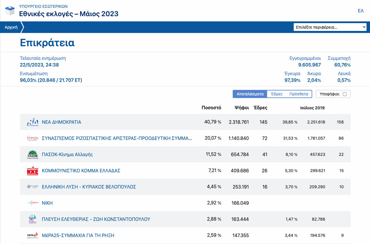Click the Ψήφοι column header

point(242,108)
